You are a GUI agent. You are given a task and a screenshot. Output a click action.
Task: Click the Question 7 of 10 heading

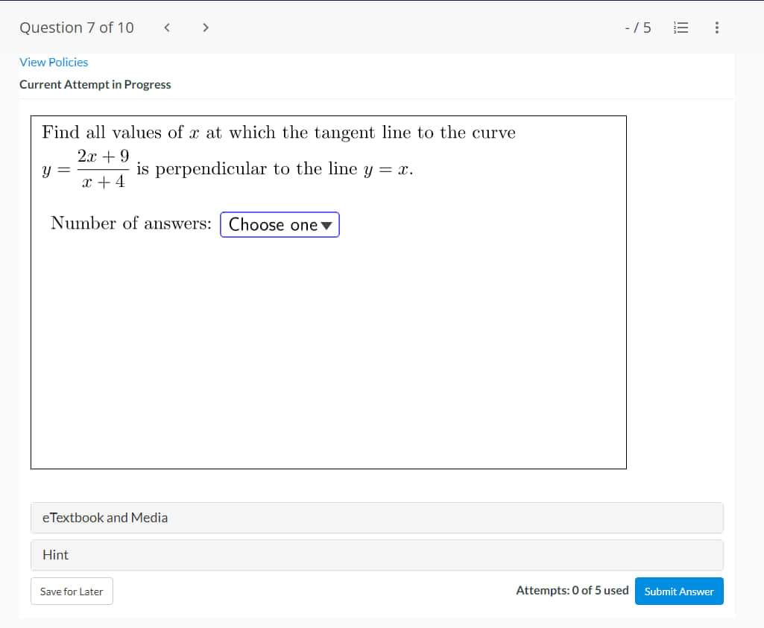76,27
